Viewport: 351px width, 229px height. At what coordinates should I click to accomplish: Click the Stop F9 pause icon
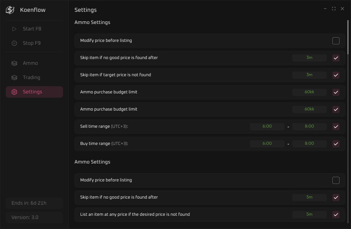(x=14, y=43)
